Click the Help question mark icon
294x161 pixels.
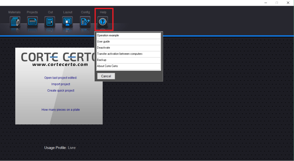[102, 22]
